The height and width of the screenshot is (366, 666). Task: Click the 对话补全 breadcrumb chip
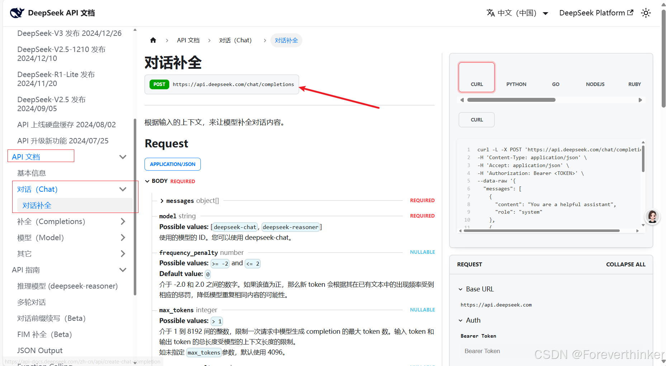click(286, 40)
